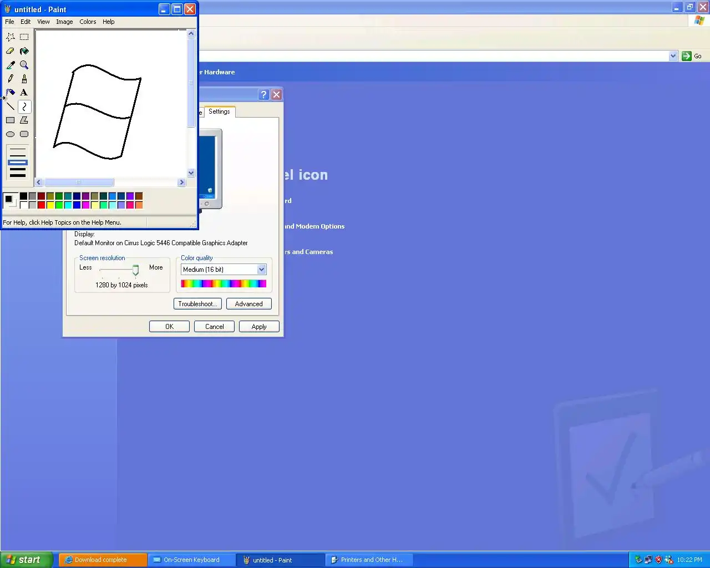Choose the straight Line tool
The width and height of the screenshot is (710, 568).
click(x=11, y=106)
